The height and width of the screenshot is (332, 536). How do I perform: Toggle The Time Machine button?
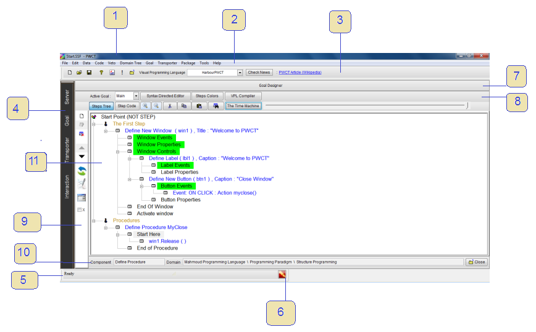pyautogui.click(x=243, y=106)
